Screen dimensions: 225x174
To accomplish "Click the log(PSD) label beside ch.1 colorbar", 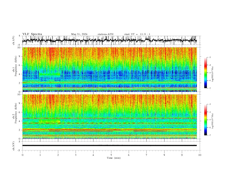I will pos(213,74).
